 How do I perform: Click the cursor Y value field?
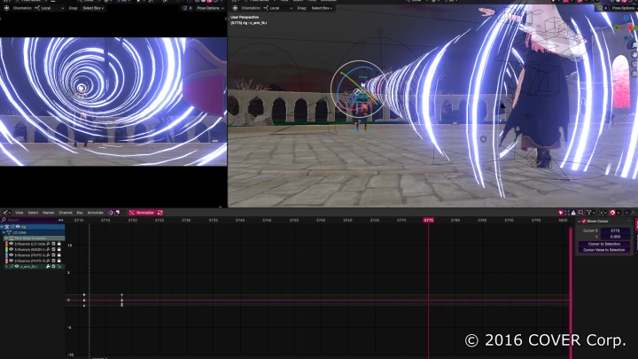616,237
